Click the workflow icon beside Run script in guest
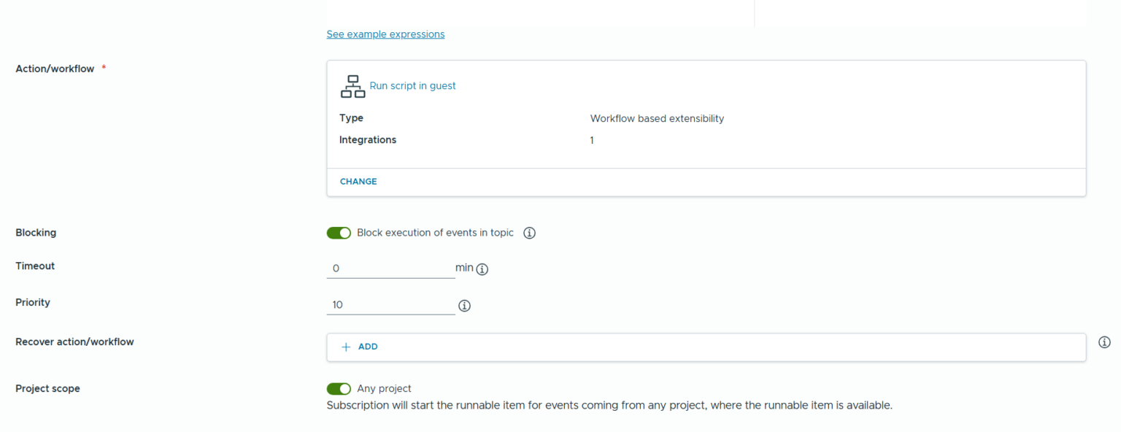The height and width of the screenshot is (432, 1121). pyautogui.click(x=353, y=86)
